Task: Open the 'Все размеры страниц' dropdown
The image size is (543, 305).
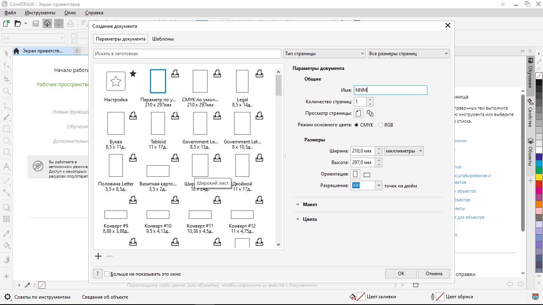Action: [x=408, y=54]
